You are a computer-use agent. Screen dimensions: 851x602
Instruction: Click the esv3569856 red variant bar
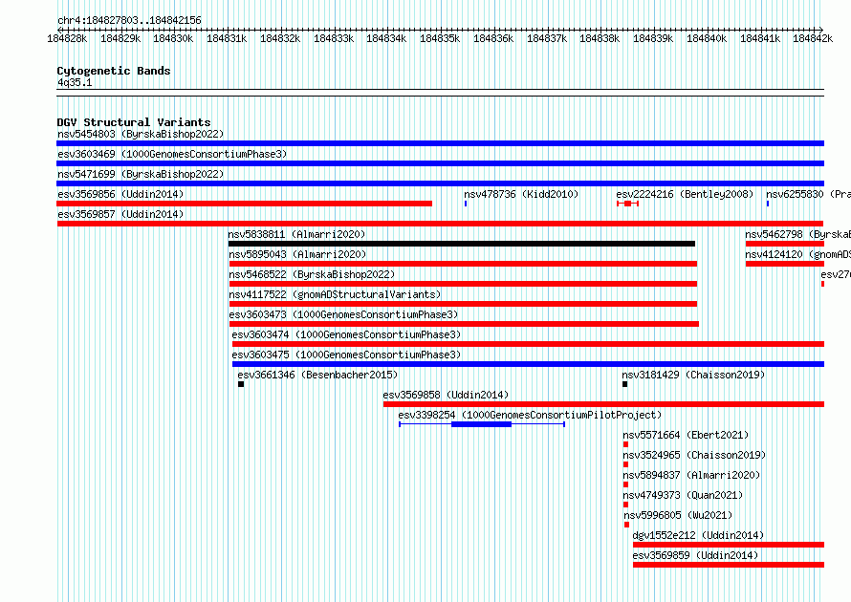[x=244, y=204]
